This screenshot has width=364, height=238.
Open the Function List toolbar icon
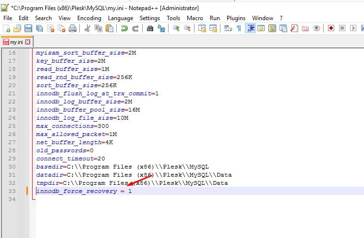click(x=294, y=28)
